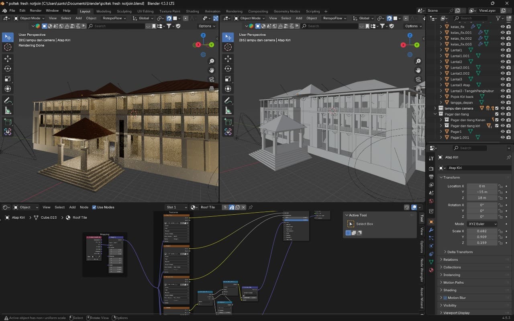Screen dimensions: 514x321
Task: Open the Physics properties tab
Action: pos(431,246)
